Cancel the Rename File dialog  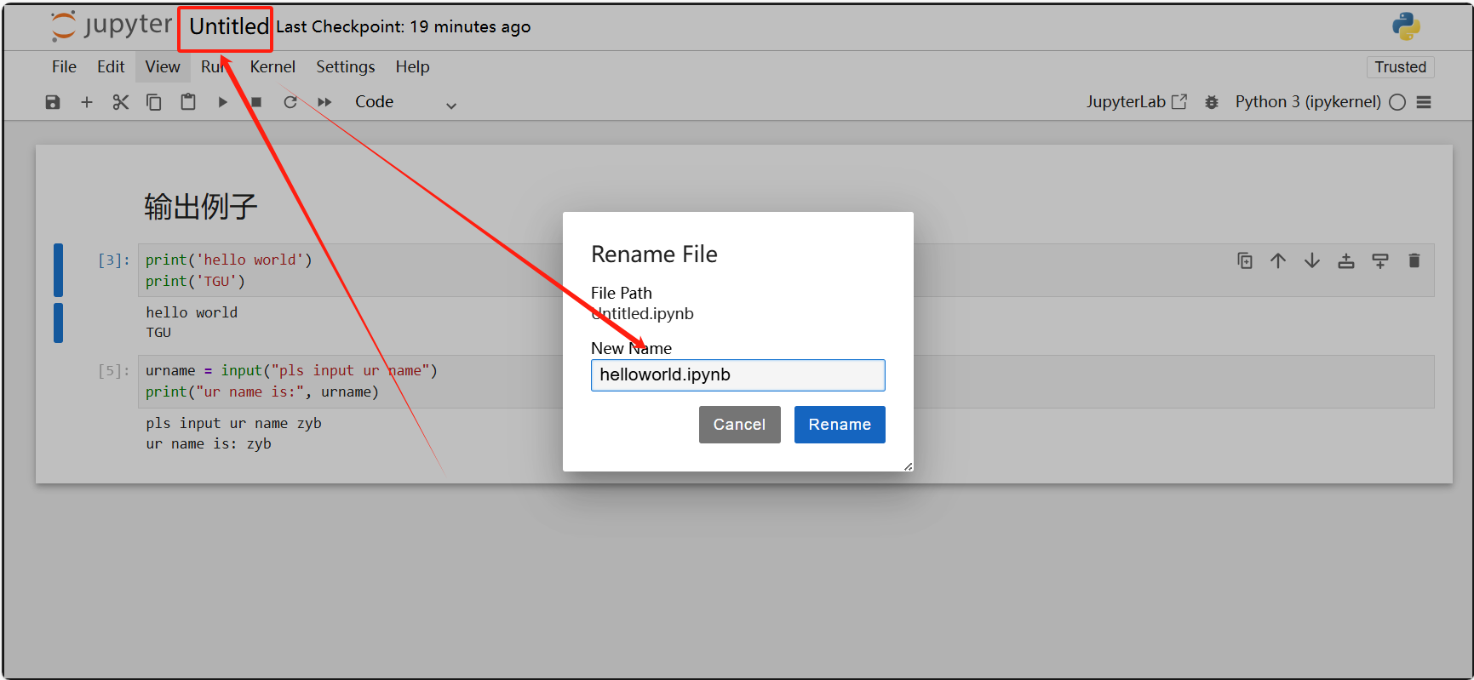click(739, 425)
